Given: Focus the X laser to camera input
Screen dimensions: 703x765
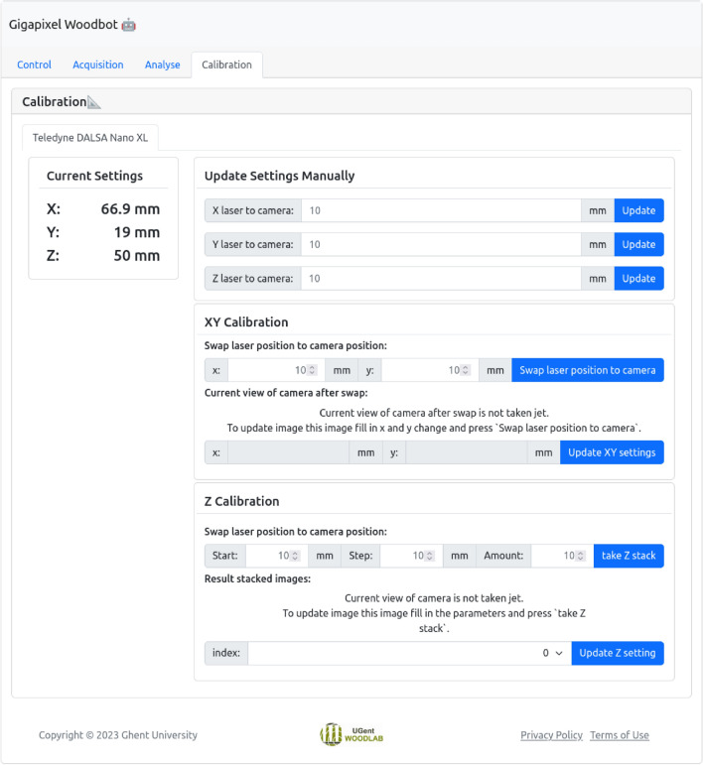Looking at the screenshot, I should pyautogui.click(x=440, y=210).
